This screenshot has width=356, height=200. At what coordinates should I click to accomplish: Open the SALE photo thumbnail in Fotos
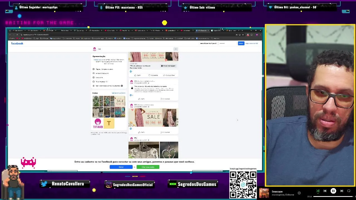[x=120, y=101]
